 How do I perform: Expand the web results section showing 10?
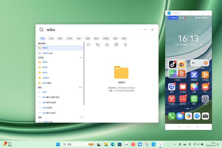click(81, 87)
